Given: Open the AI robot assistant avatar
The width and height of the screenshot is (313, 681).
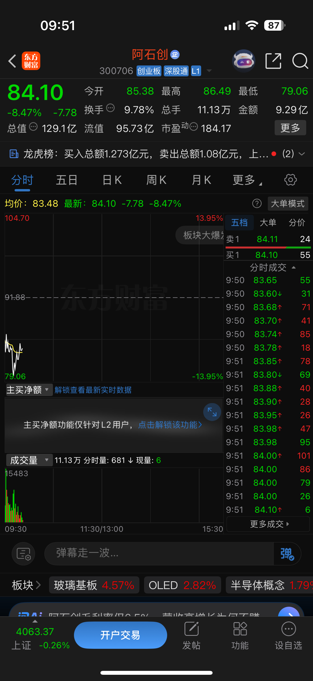Looking at the screenshot, I should [243, 61].
